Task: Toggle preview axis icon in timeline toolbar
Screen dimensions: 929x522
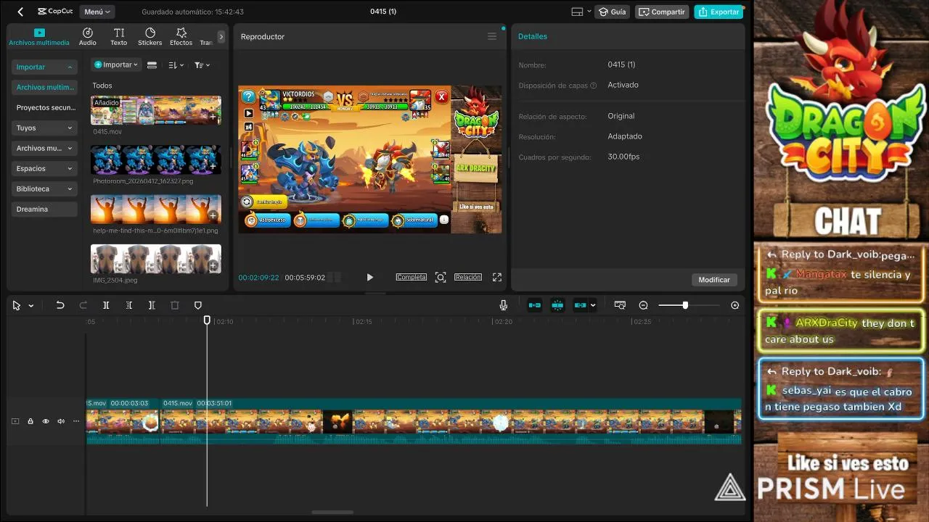Action: (x=620, y=305)
